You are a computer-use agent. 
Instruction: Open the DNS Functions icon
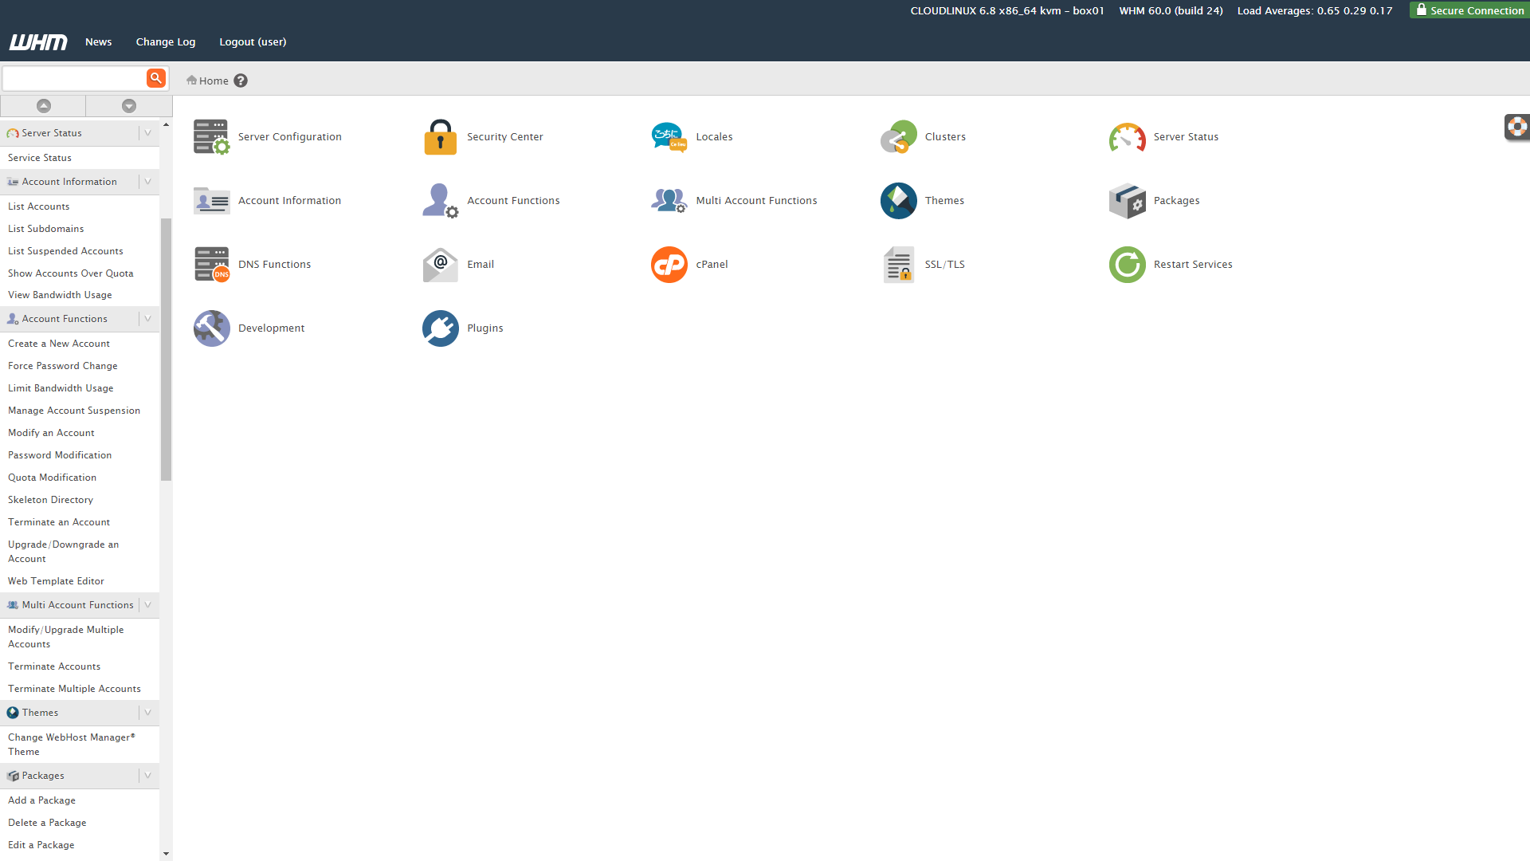click(211, 265)
